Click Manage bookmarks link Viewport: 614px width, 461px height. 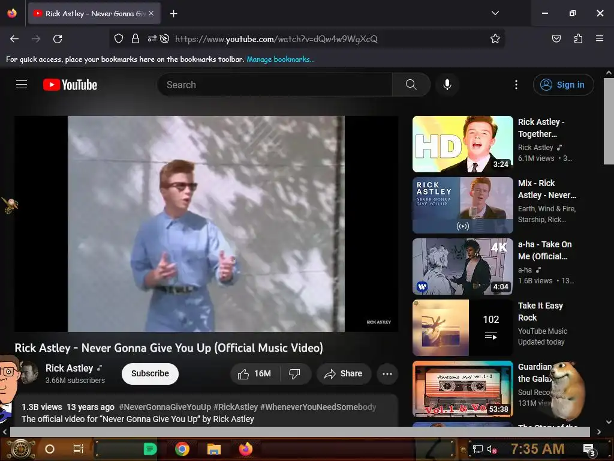[x=281, y=59]
